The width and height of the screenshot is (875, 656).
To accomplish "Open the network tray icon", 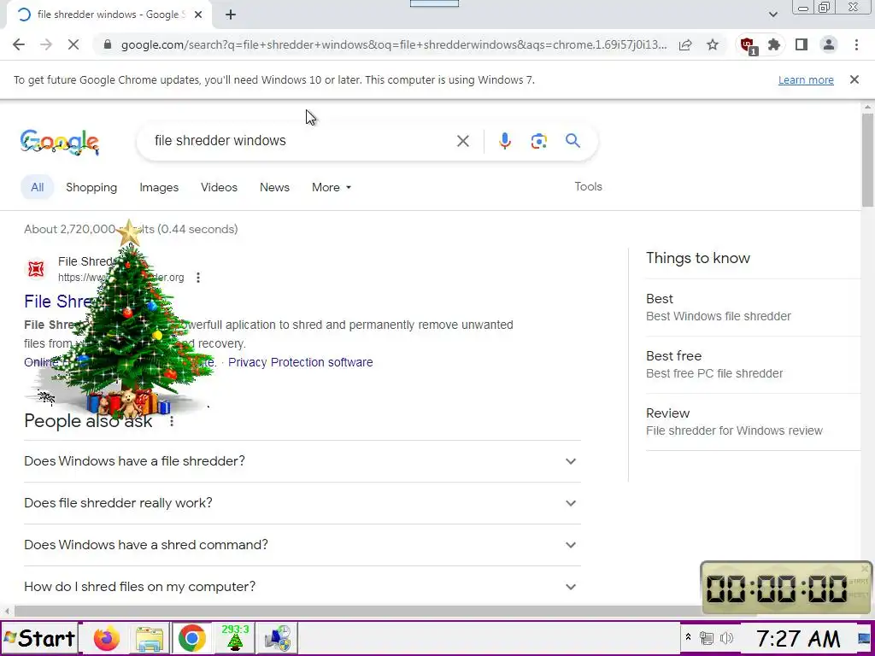I will click(x=707, y=637).
